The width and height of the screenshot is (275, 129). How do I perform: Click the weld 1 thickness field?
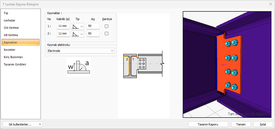[63, 26]
